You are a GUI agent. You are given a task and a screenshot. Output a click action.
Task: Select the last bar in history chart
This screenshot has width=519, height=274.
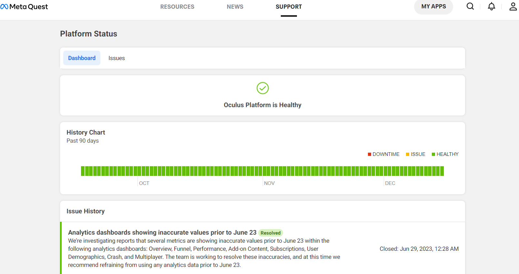(x=442, y=171)
